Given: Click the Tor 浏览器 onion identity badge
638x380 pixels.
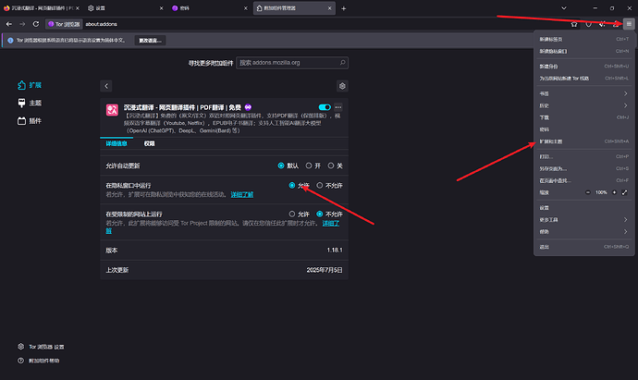Looking at the screenshot, I should click(x=64, y=24).
